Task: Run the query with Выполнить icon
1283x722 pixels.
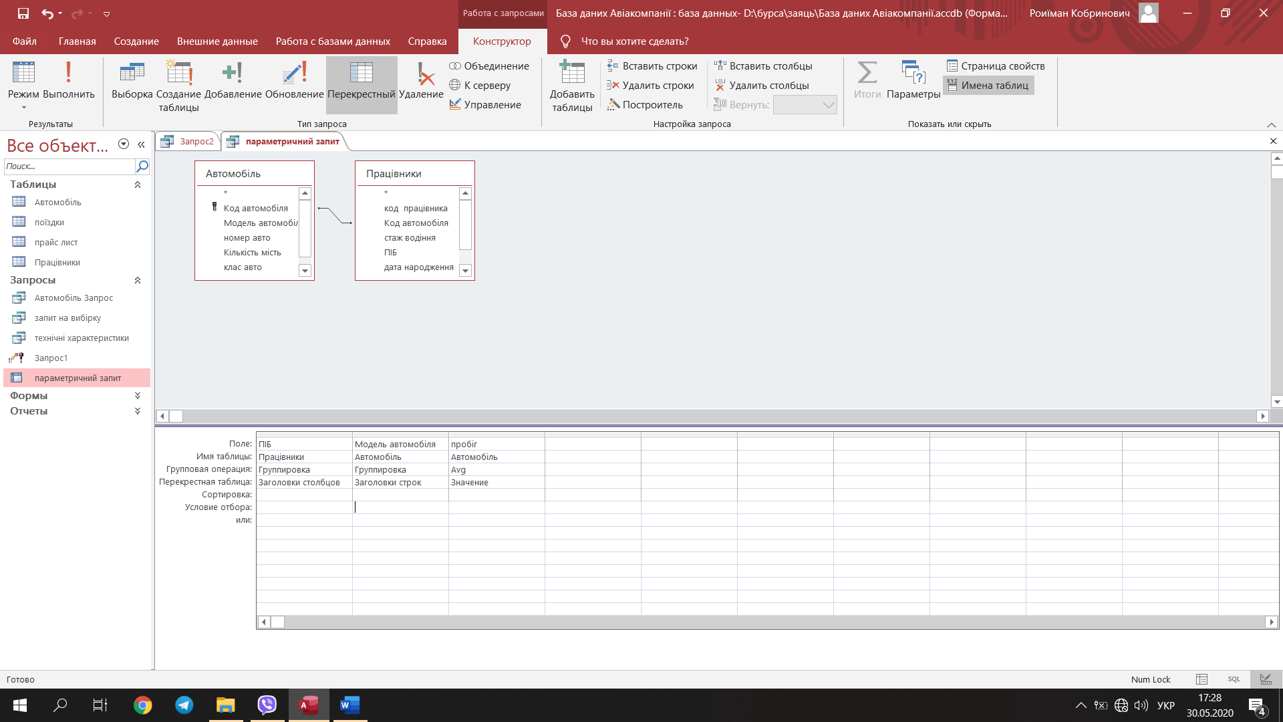Action: [x=68, y=80]
